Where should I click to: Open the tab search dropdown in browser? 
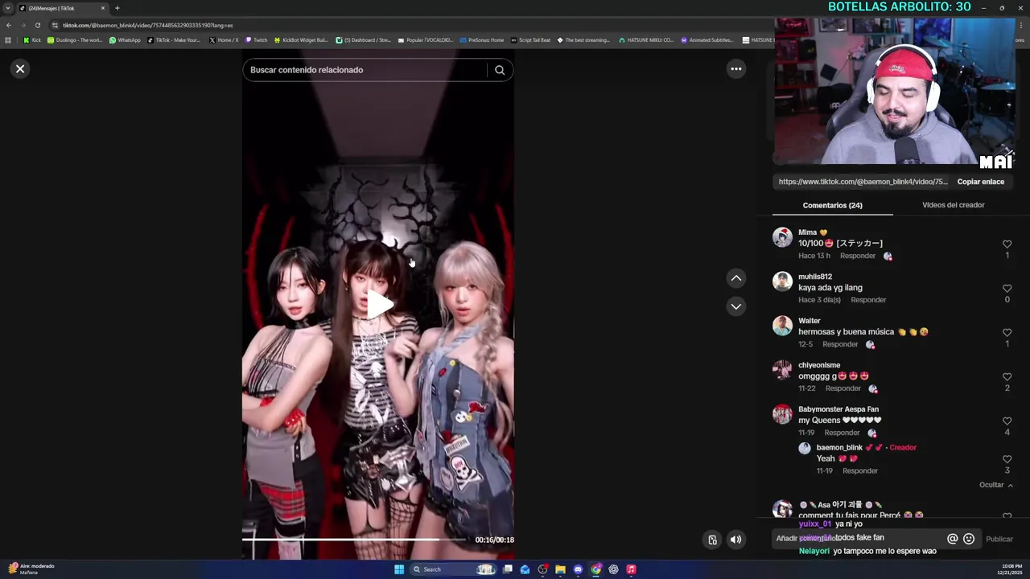pos(8,8)
